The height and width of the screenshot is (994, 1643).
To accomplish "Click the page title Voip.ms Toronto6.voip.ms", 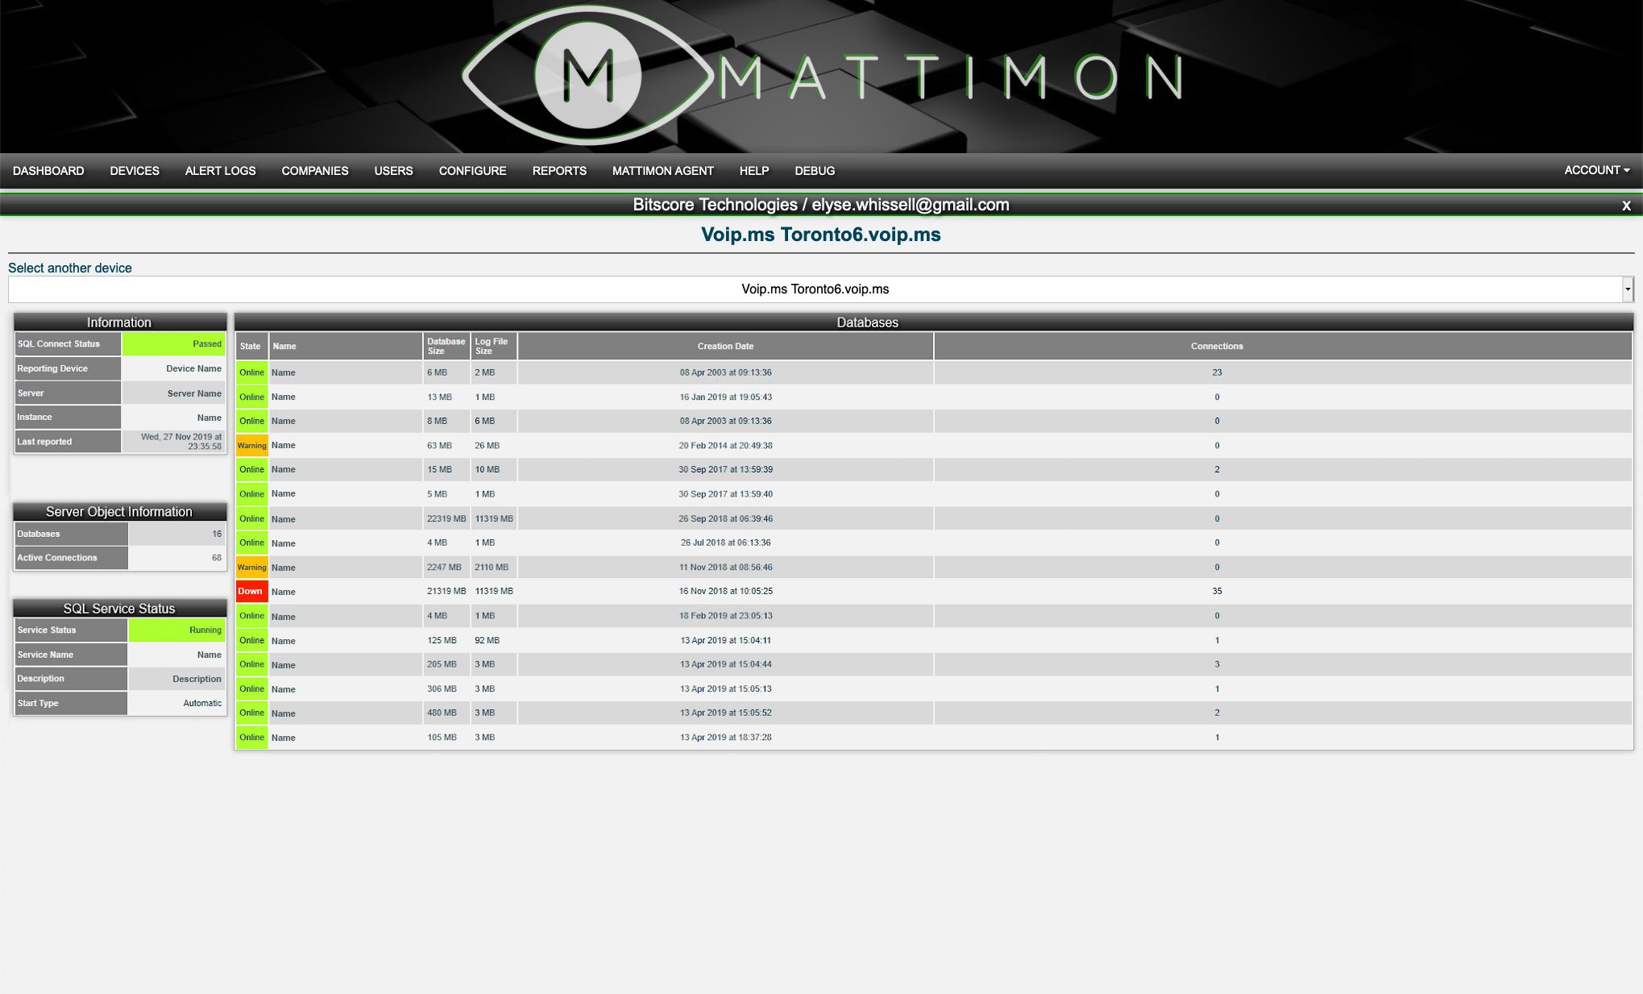I will pyautogui.click(x=820, y=235).
